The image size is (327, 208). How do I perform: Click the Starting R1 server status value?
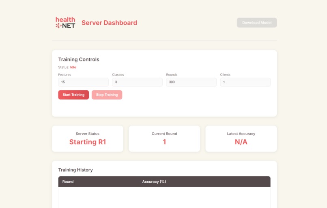pos(88,142)
